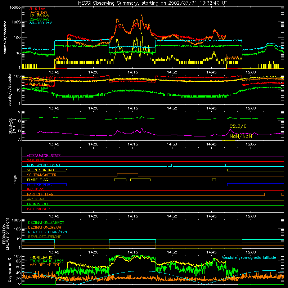Click the REAR_DEC_CHAN/128 legend label
Image resolution: width=288 pixels, height=288 pixels.
point(48,232)
